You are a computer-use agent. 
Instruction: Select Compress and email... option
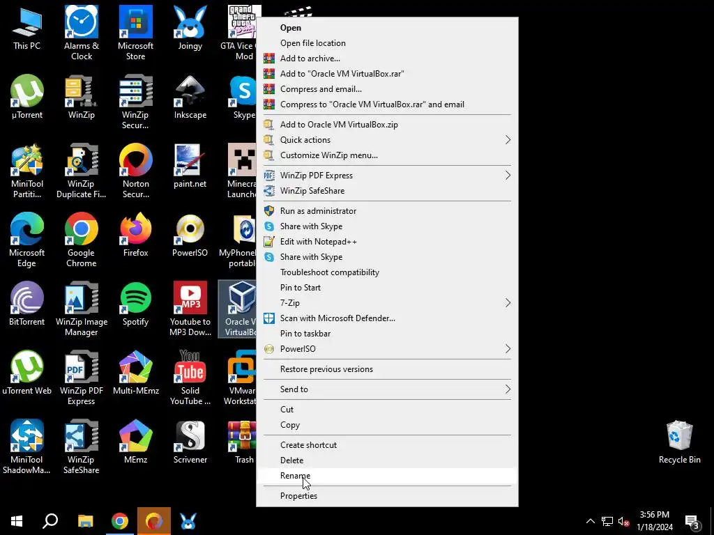(387, 89)
